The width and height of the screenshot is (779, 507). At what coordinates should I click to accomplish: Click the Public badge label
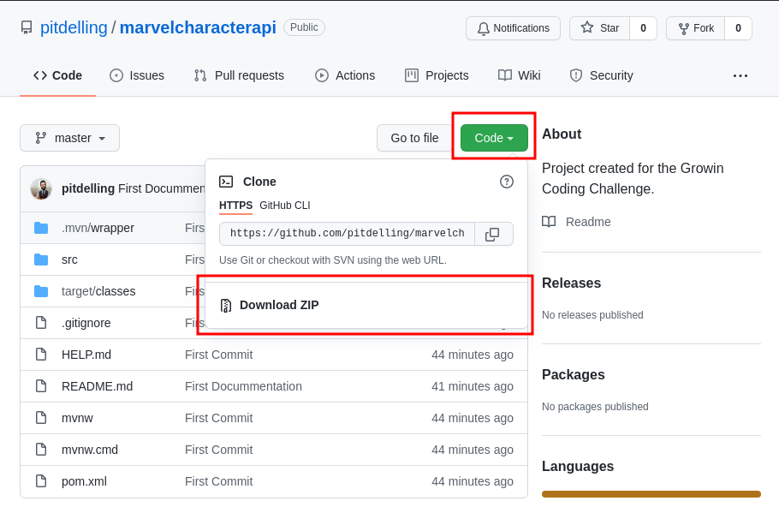(304, 27)
